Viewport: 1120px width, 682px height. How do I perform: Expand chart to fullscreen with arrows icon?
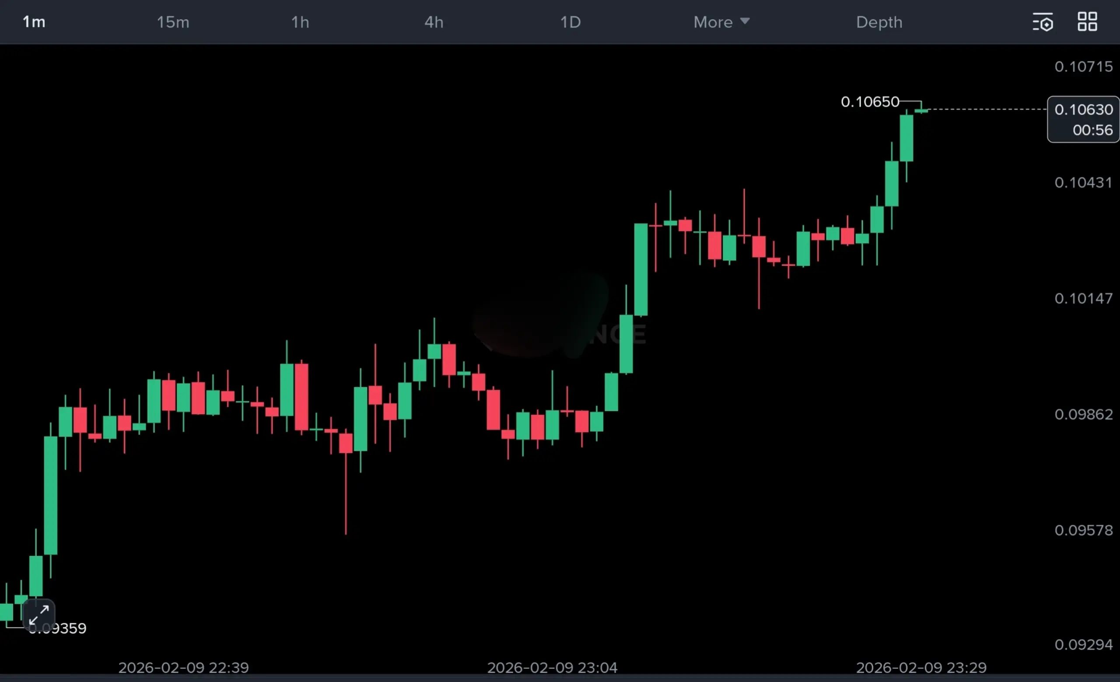[38, 615]
